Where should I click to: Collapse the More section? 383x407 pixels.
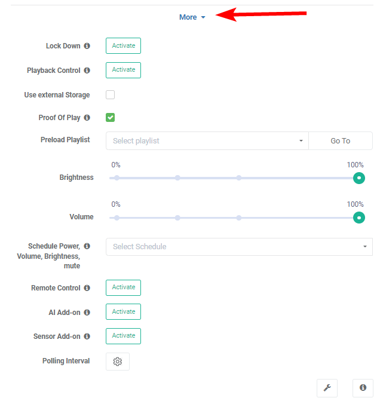[x=192, y=17]
